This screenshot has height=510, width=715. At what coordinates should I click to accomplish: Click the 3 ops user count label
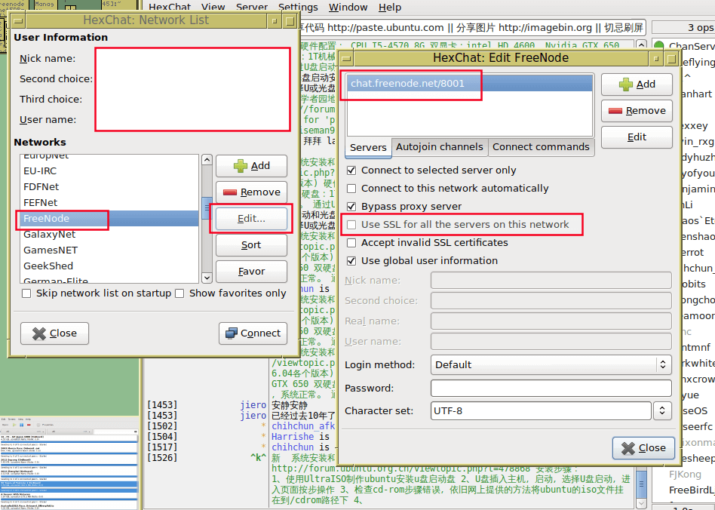tap(701, 28)
